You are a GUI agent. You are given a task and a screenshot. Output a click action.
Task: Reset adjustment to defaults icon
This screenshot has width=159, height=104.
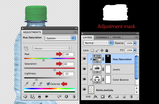tap(67, 97)
